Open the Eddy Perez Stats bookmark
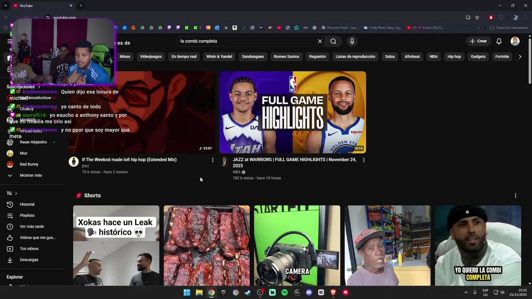 tap(383, 28)
